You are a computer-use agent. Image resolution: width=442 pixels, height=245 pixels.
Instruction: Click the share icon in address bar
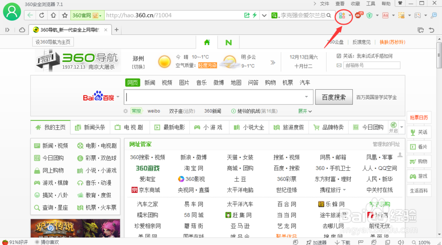point(247,15)
